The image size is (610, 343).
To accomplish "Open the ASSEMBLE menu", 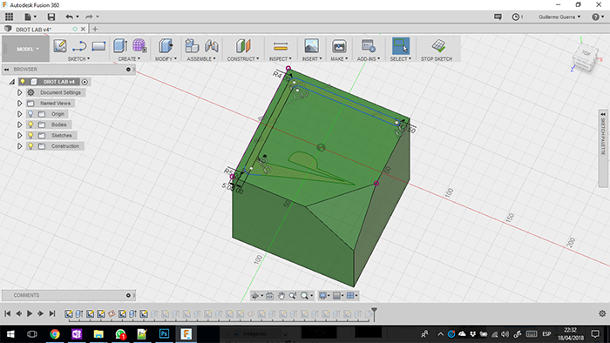I will point(201,58).
